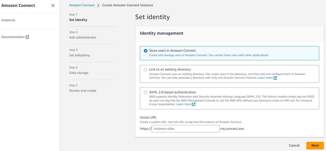The image size is (326, 151).
Task: Click Learn more about SAML federation
Action: [183, 104]
